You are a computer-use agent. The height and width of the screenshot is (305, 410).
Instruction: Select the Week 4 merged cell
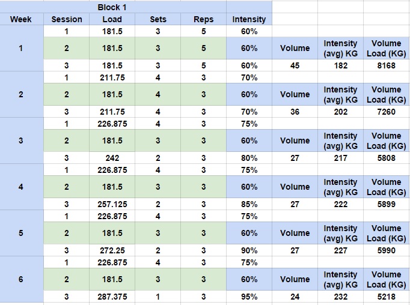point(21,187)
